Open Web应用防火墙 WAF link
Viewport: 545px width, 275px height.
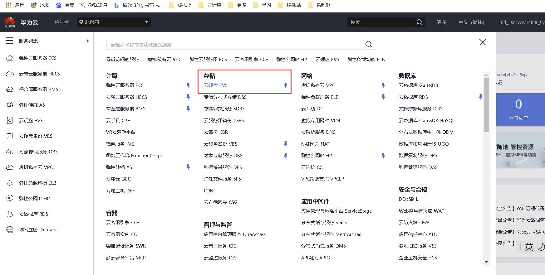point(421,211)
